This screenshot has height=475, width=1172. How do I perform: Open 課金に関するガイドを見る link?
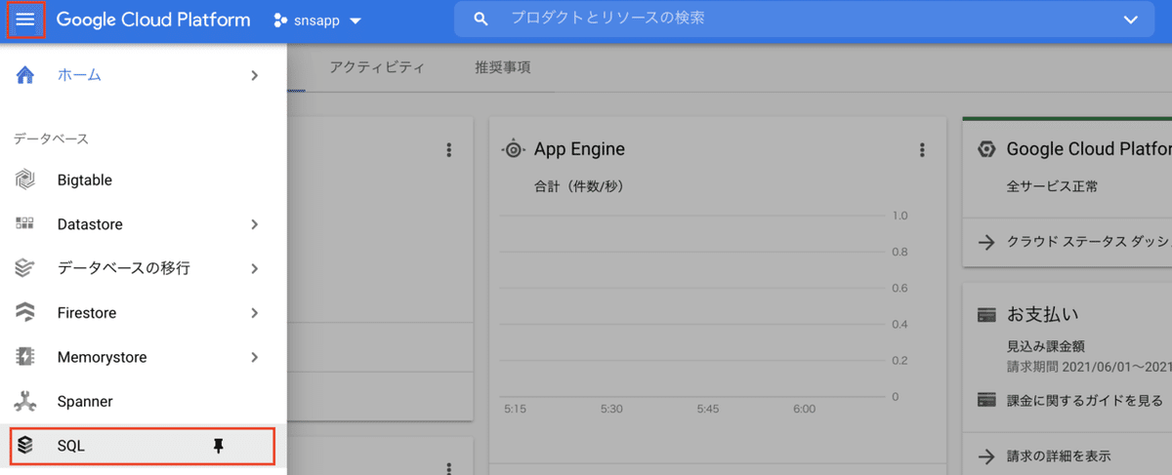pos(1085,400)
